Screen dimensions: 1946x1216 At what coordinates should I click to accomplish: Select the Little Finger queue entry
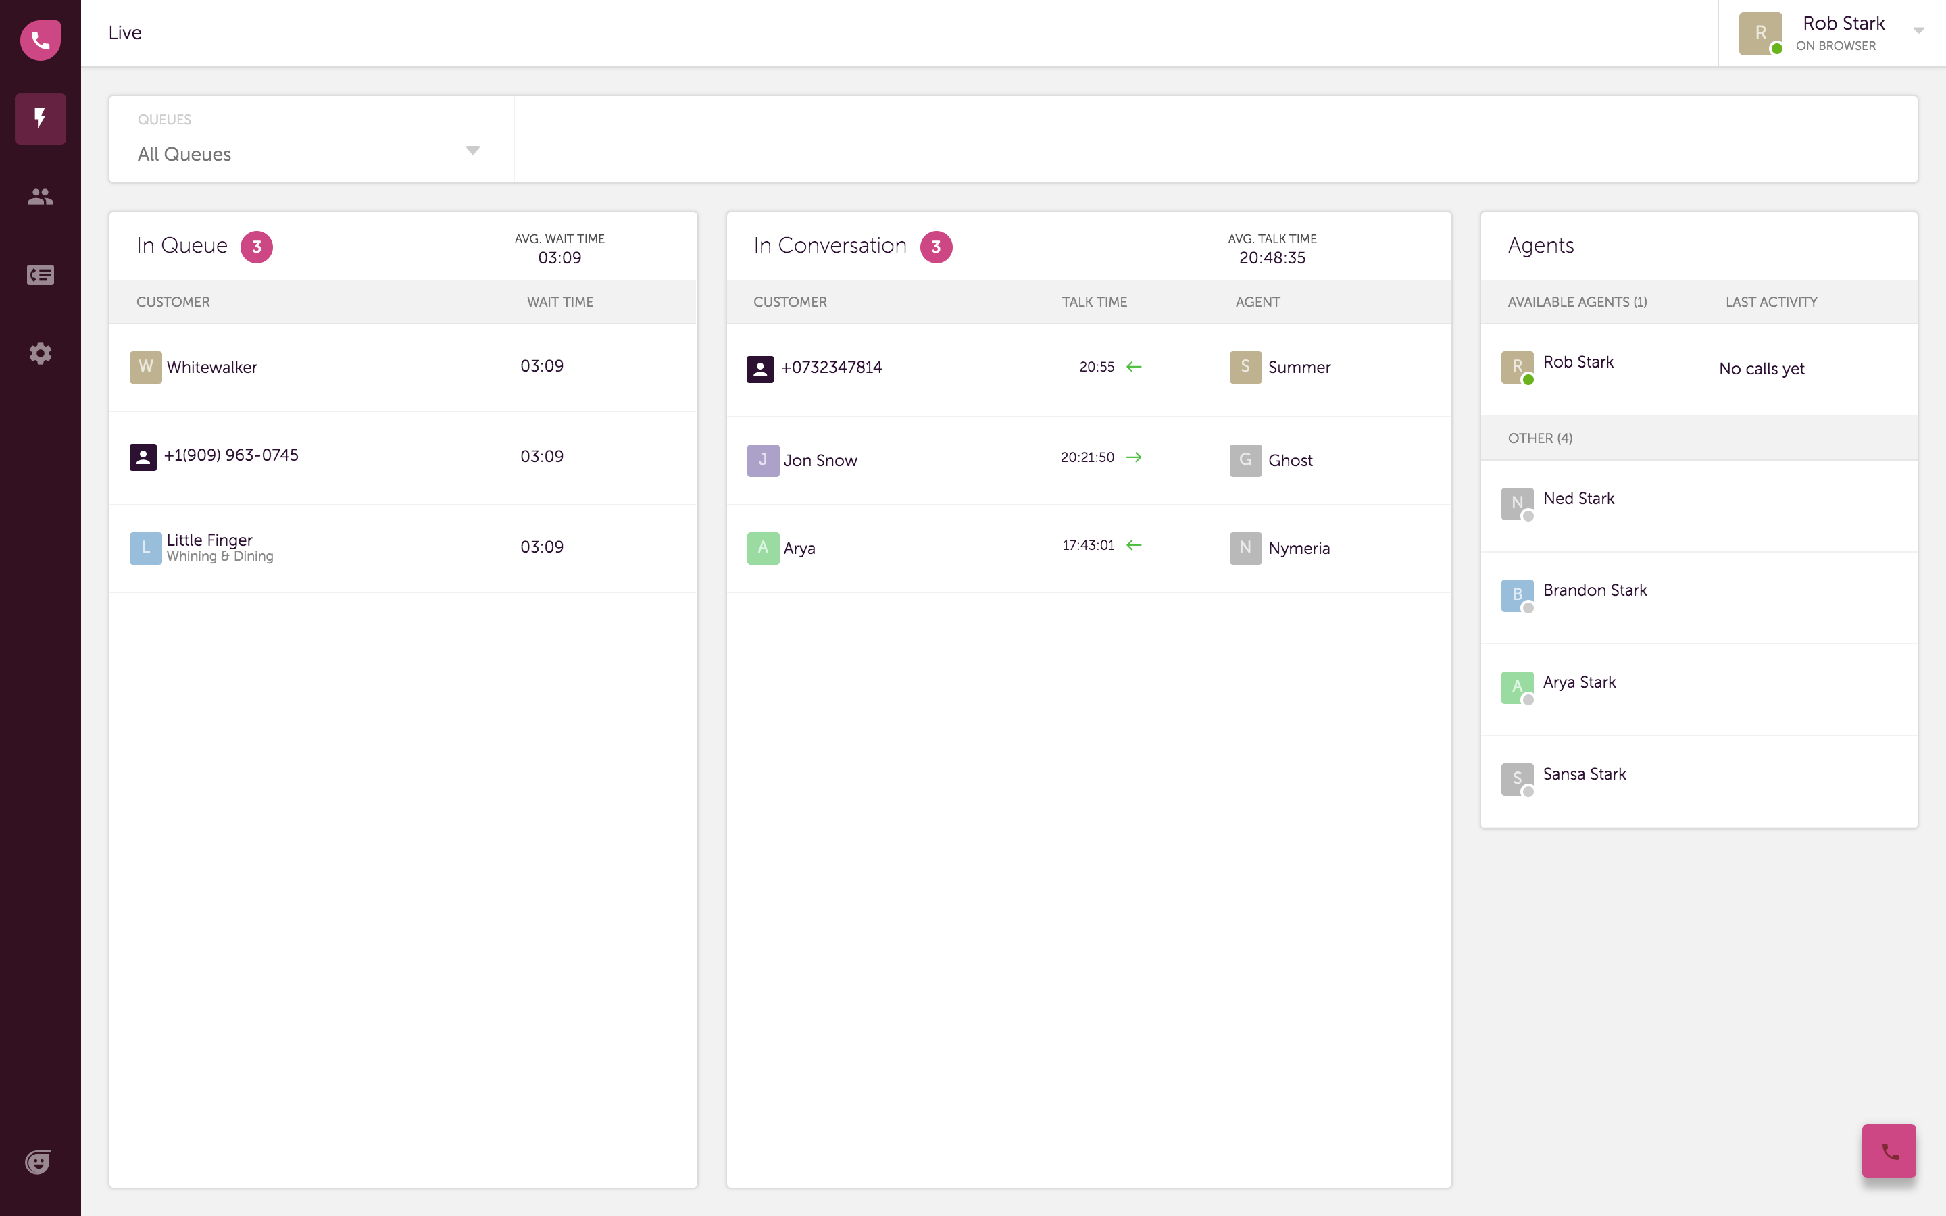coord(209,540)
